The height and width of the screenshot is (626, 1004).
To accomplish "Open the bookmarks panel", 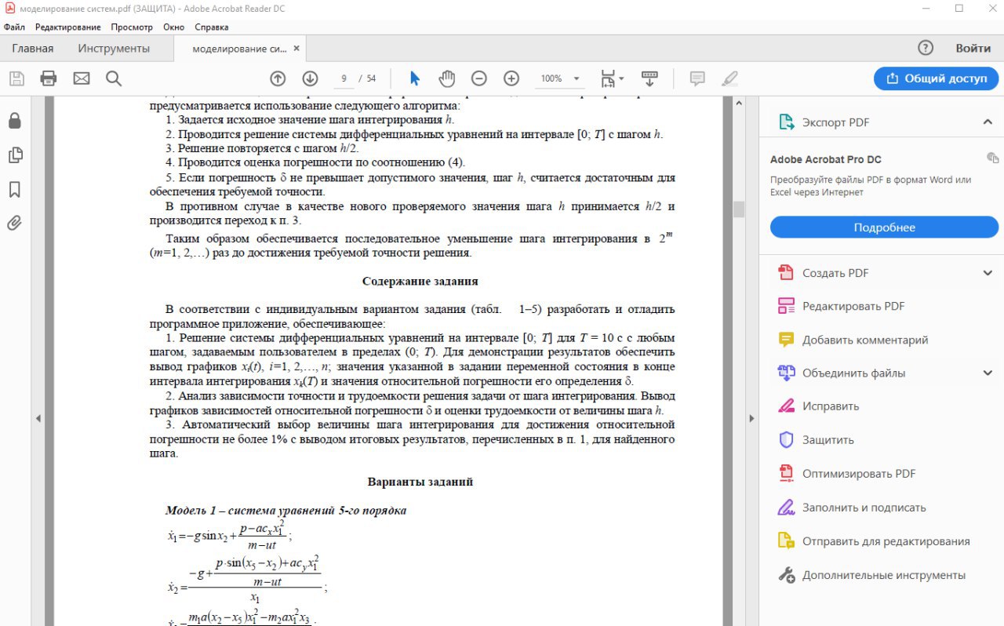I will coord(15,189).
